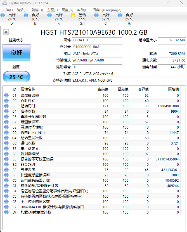Image resolution: width=187 pixels, height=232 pixels.
Task: Switch to disk tab showing 52 °C C:
Action: click(106, 19)
